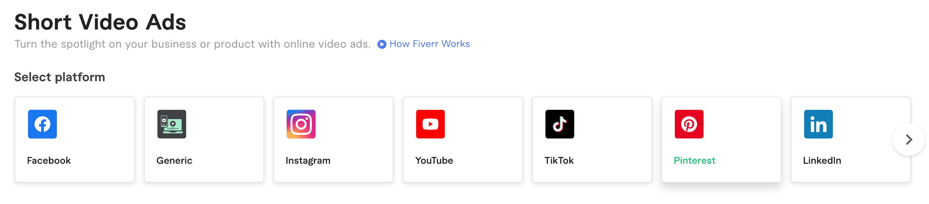This screenshot has width=929, height=204.
Task: Pick the LinkedIn label text
Action: (x=822, y=160)
